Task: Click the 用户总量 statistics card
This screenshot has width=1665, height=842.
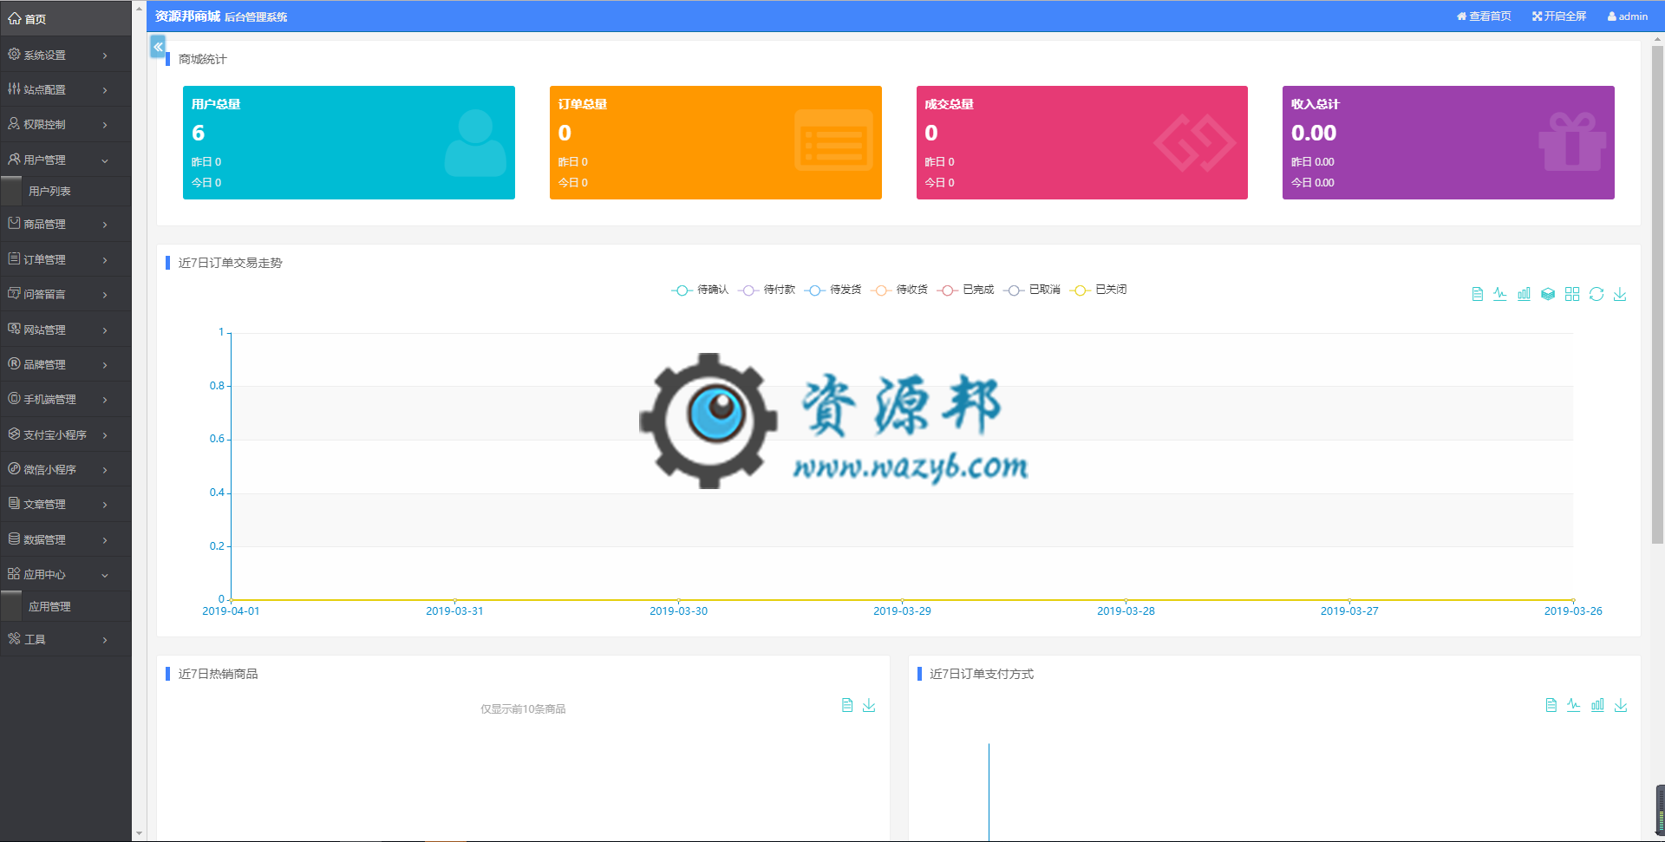Action: tap(349, 142)
